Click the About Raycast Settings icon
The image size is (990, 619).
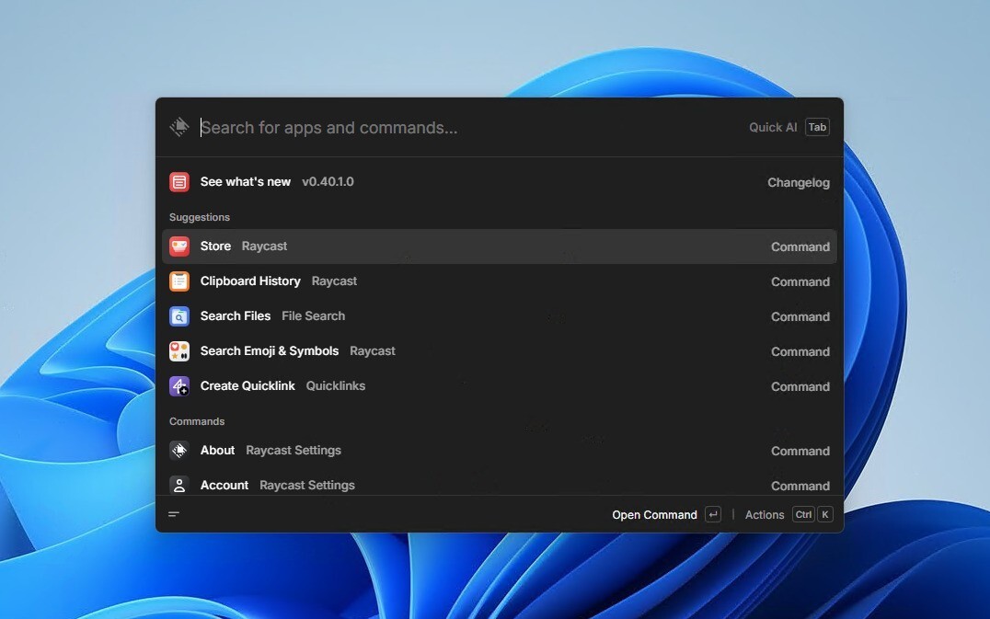[179, 451]
